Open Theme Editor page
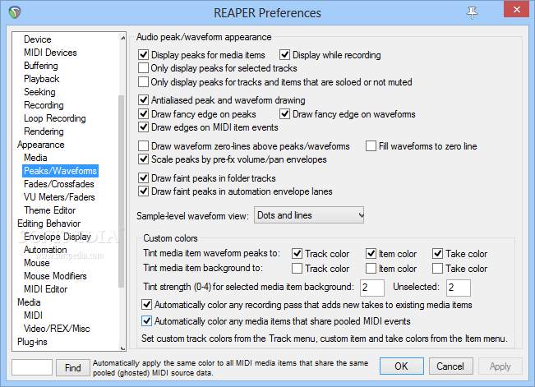 click(50, 210)
